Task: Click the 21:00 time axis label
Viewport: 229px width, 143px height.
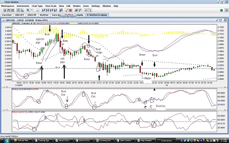Action: (93, 83)
